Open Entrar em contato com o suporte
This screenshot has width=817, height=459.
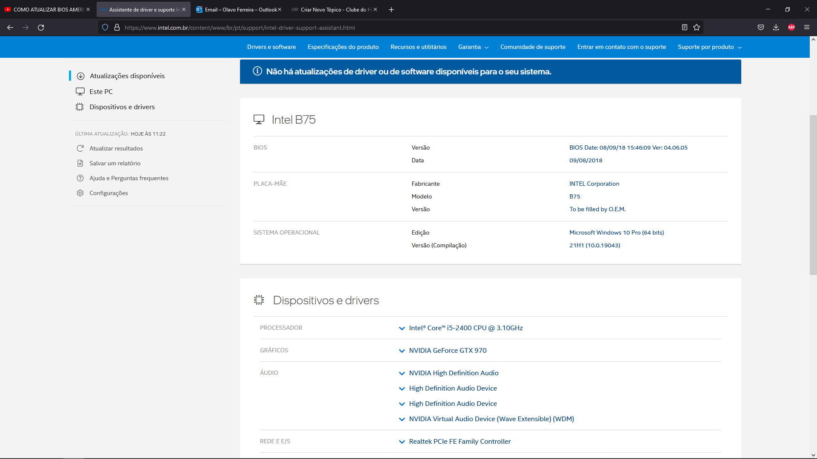[622, 47]
